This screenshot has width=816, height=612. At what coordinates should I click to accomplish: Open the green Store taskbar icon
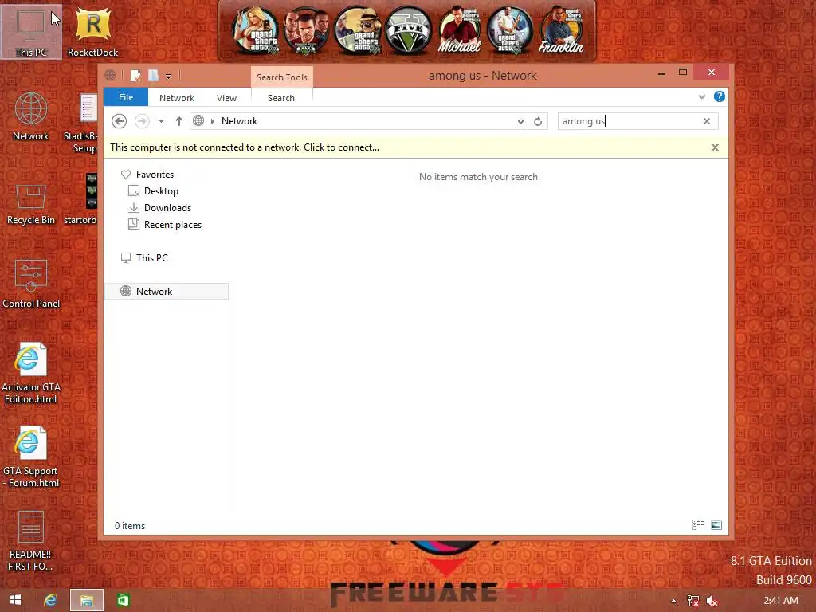coord(123,600)
